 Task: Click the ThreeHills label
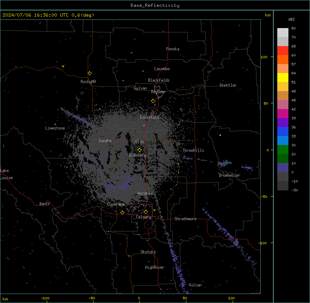pyautogui.click(x=193, y=150)
